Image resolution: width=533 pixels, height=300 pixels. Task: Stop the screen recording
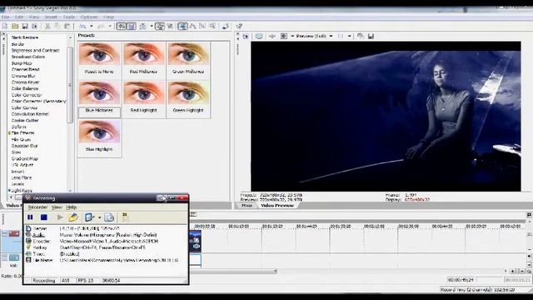point(44,217)
